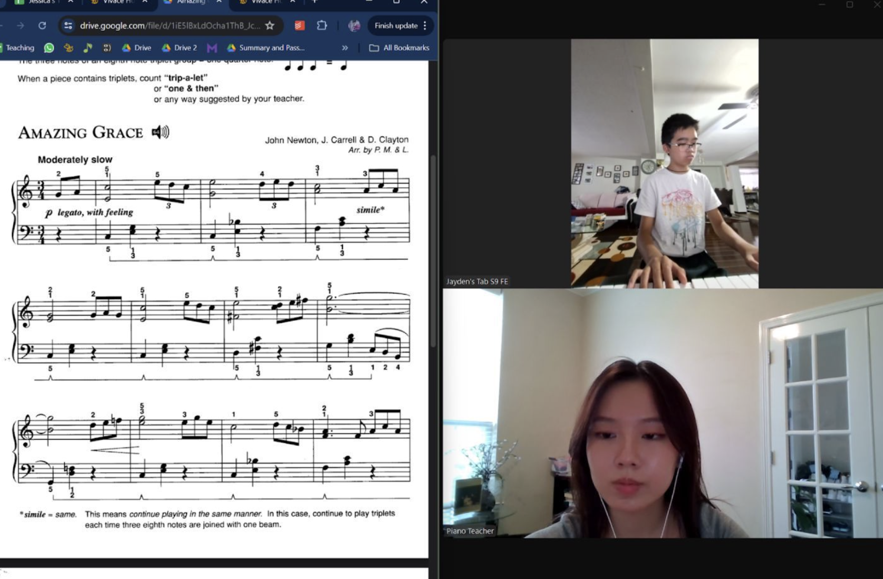Viewport: 883px width, 579px height.
Task: Open the Chrome profile avatar
Action: coord(354,26)
